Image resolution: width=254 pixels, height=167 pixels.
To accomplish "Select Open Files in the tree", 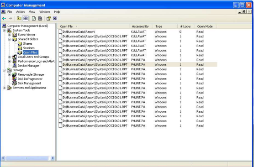I will tap(30, 52).
